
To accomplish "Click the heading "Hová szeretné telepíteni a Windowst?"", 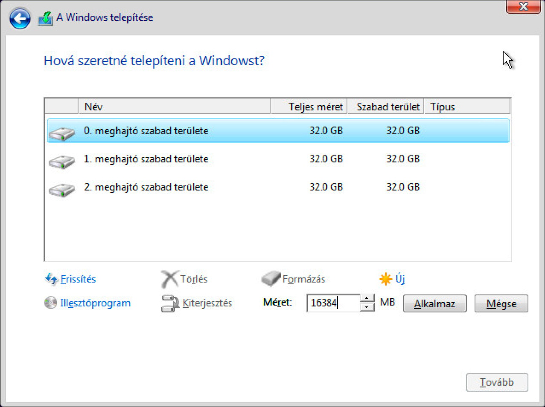I will [x=154, y=61].
